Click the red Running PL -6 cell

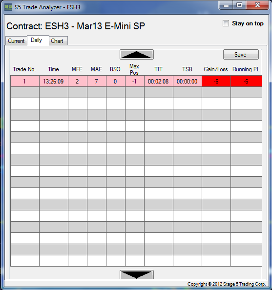coord(247,81)
